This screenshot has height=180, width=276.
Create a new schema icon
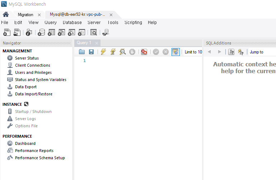[41, 32]
